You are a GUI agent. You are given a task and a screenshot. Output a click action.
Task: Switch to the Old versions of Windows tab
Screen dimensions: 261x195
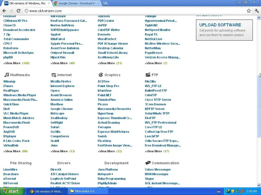pyautogui.click(x=27, y=3)
